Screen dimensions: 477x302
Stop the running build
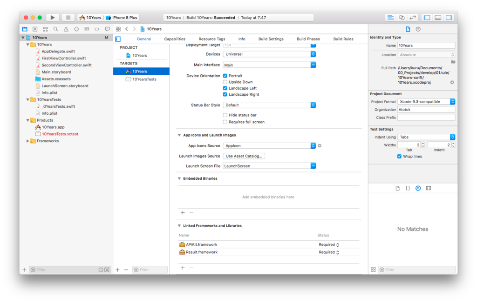(68, 18)
